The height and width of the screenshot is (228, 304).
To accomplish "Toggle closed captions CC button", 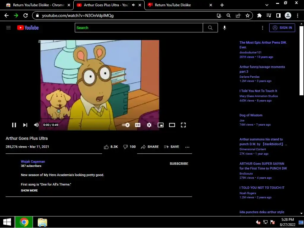I will pos(138,125).
